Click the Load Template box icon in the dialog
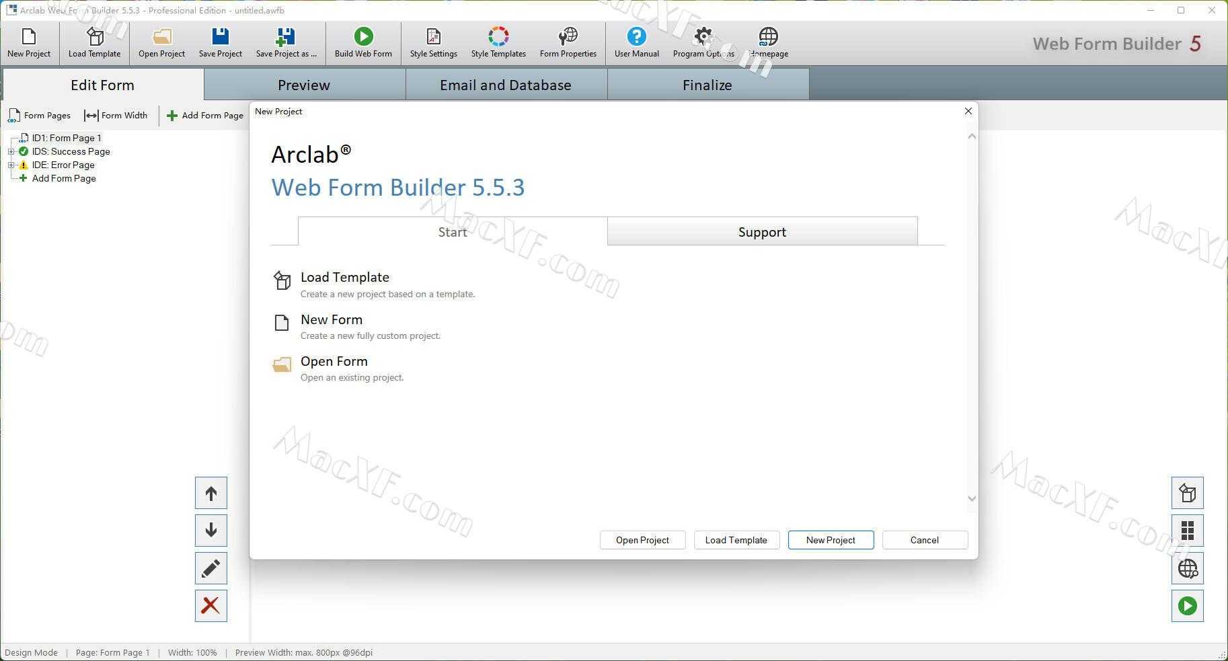The image size is (1228, 661). pyautogui.click(x=282, y=280)
